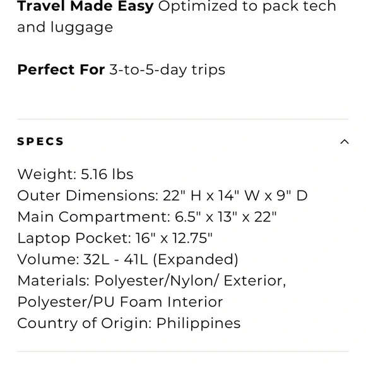Screen dimensions: 366x366
Task: Click the Travel Made Easy heading
Action: coord(85,6)
